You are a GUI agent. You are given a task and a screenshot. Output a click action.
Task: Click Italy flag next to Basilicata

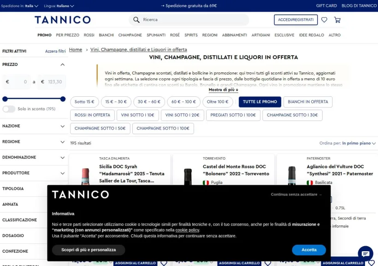click(309, 183)
